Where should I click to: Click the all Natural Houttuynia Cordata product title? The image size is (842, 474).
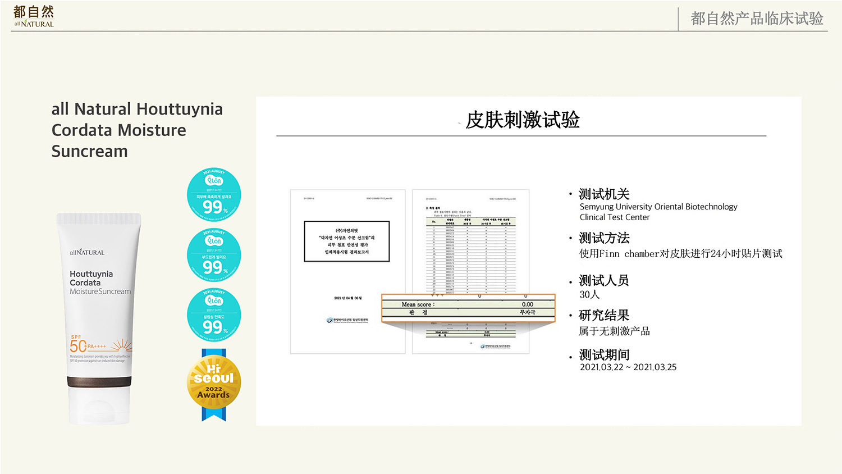(x=137, y=130)
